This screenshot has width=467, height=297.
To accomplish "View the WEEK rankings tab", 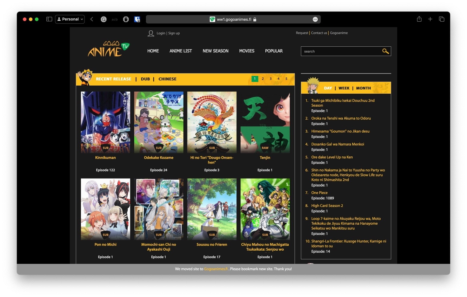I will coord(344,88).
